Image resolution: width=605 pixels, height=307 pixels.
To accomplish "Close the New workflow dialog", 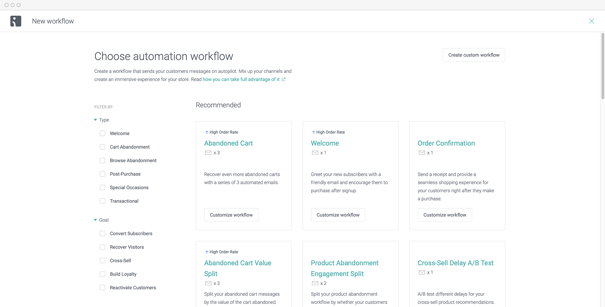I will [591, 21].
